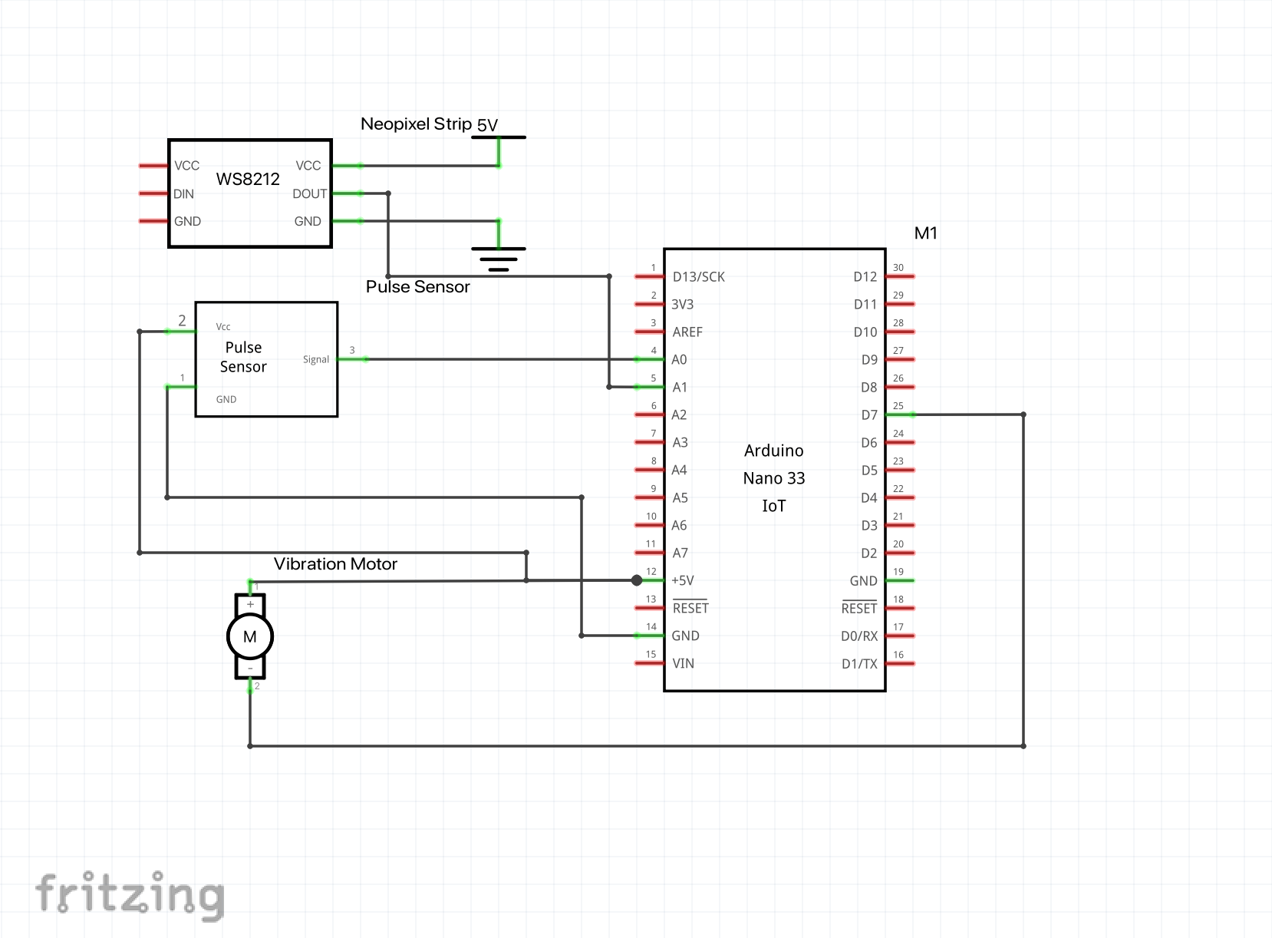Image resolution: width=1272 pixels, height=938 pixels.
Task: Click the D9 pin label
Action: tap(869, 359)
